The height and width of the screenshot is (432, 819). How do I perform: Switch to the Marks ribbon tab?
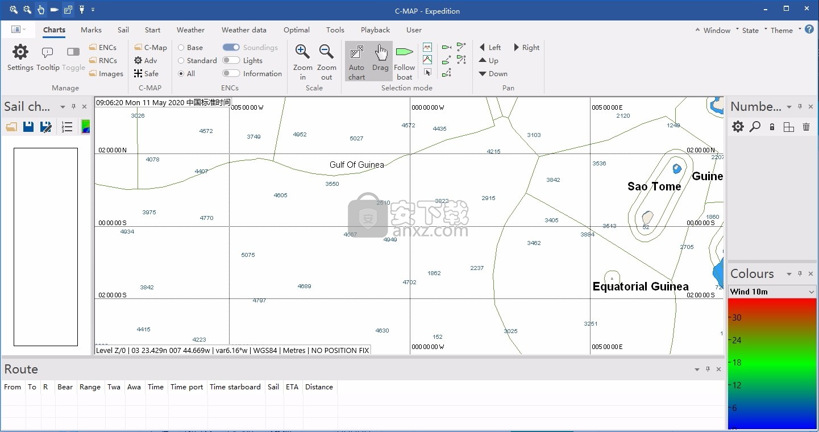[x=91, y=30]
